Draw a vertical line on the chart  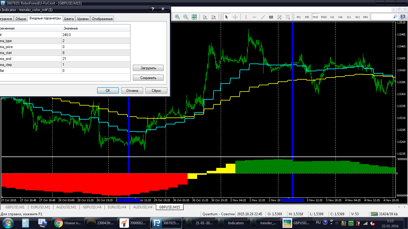(x=246, y=17)
